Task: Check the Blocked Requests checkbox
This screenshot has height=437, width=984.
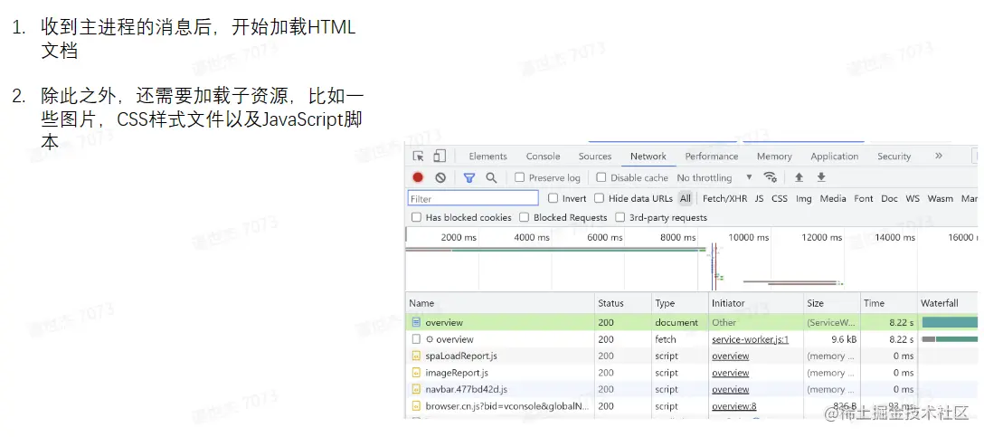Action: (524, 217)
